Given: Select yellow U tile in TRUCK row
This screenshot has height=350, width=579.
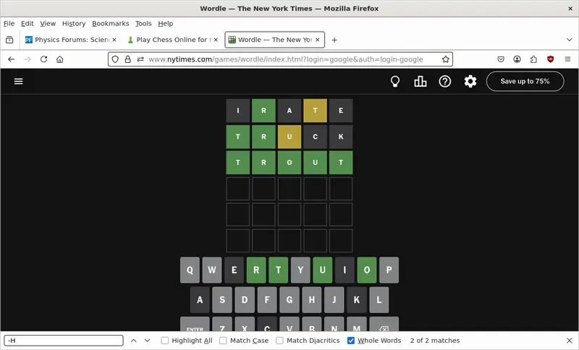Looking at the screenshot, I should [x=289, y=137].
